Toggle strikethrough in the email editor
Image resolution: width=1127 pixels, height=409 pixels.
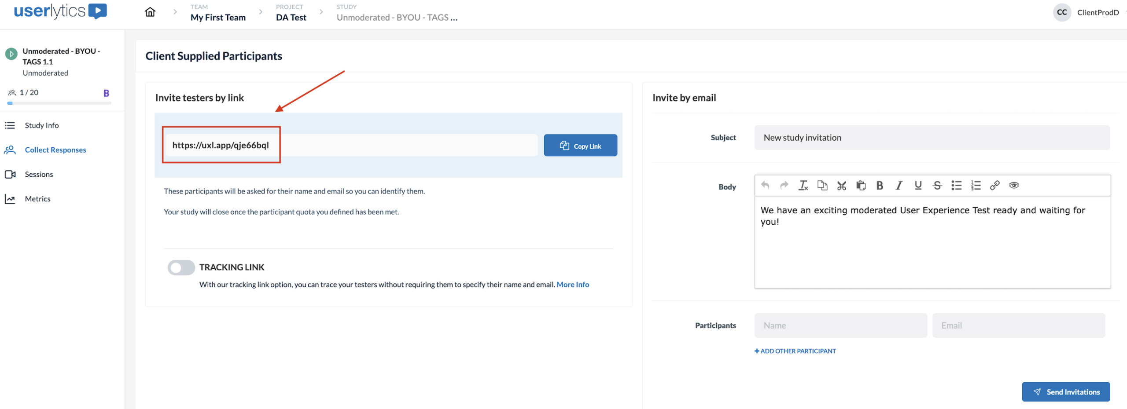[937, 185]
